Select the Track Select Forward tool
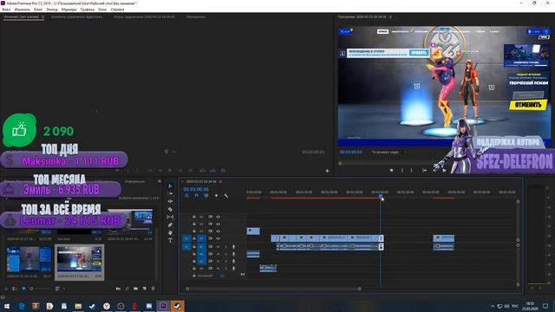The width and height of the screenshot is (555, 312). tap(170, 193)
